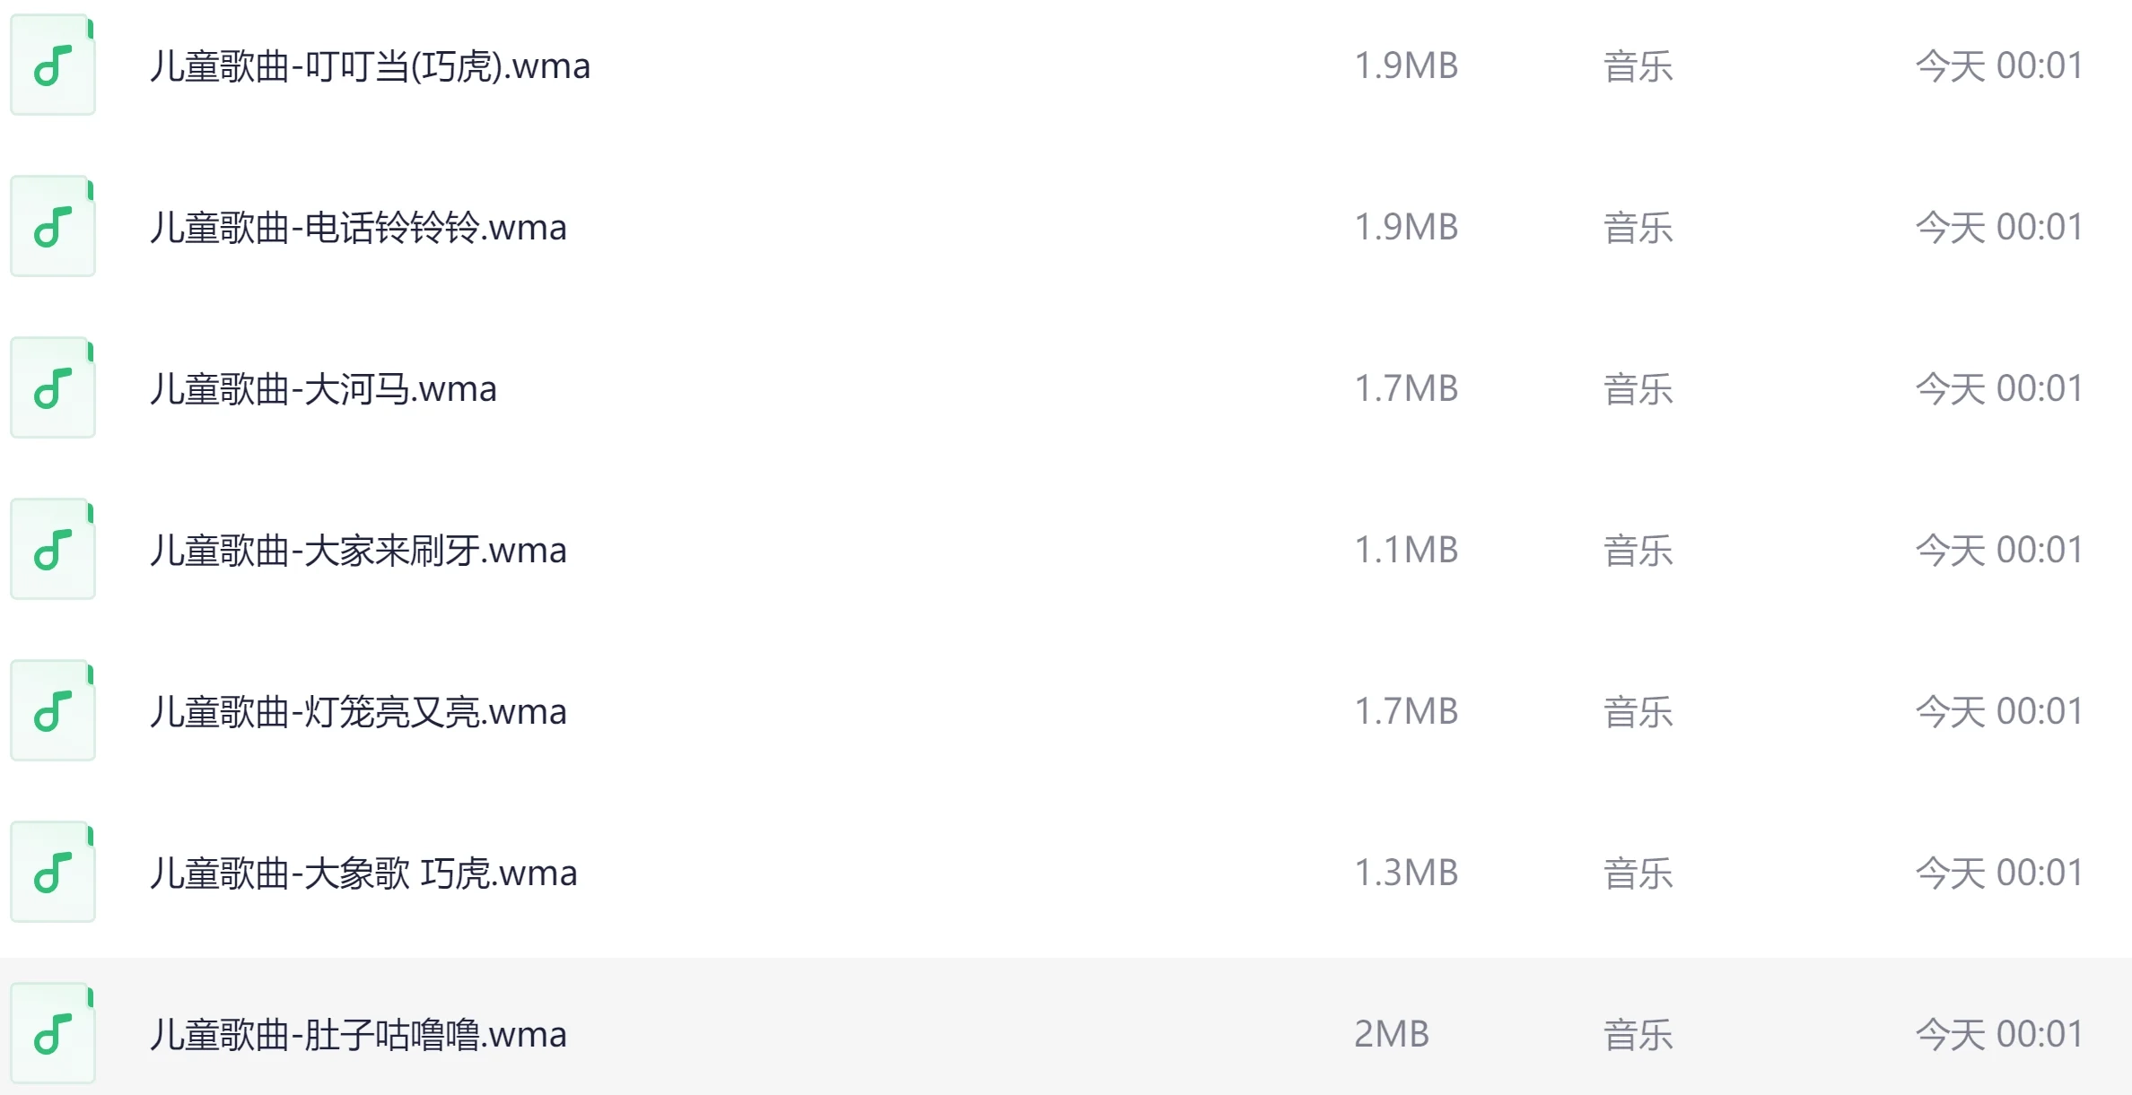
Task: Open file 儿童歌曲-叮叮当(巧虎).wma
Action: (370, 66)
